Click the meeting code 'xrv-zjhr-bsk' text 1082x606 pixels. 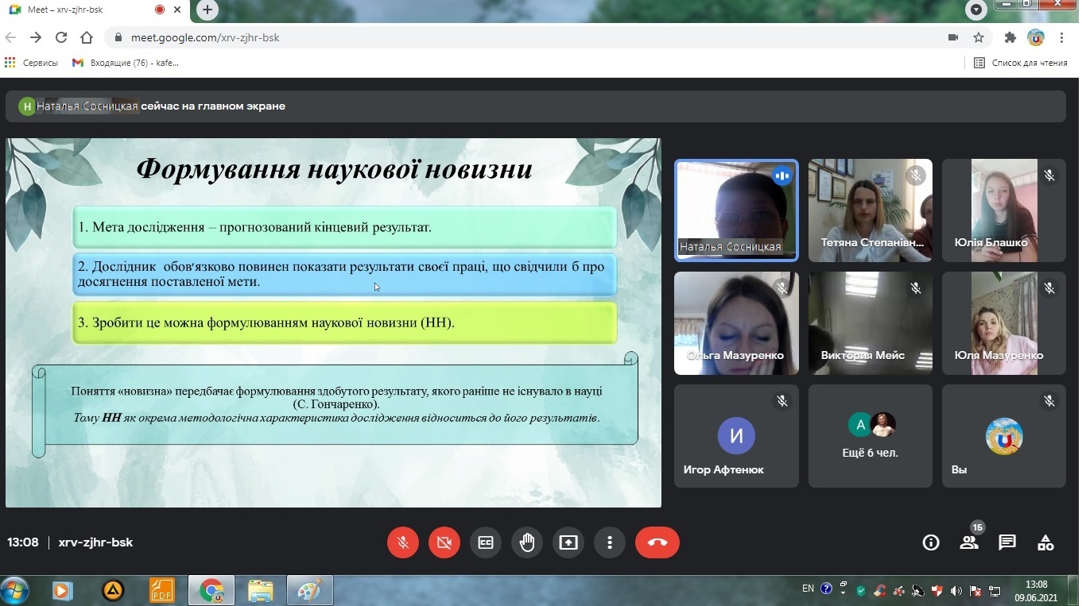(95, 542)
